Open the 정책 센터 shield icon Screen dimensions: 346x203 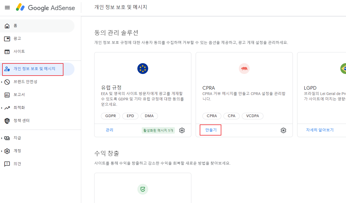[x=7, y=120]
